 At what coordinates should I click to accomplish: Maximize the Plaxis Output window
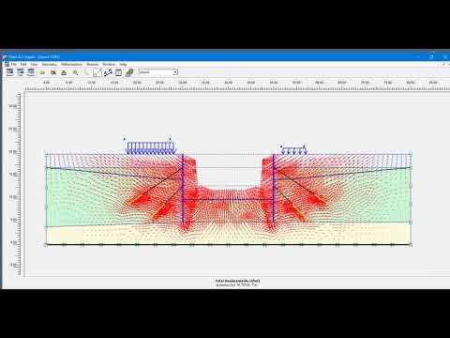(x=431, y=56)
